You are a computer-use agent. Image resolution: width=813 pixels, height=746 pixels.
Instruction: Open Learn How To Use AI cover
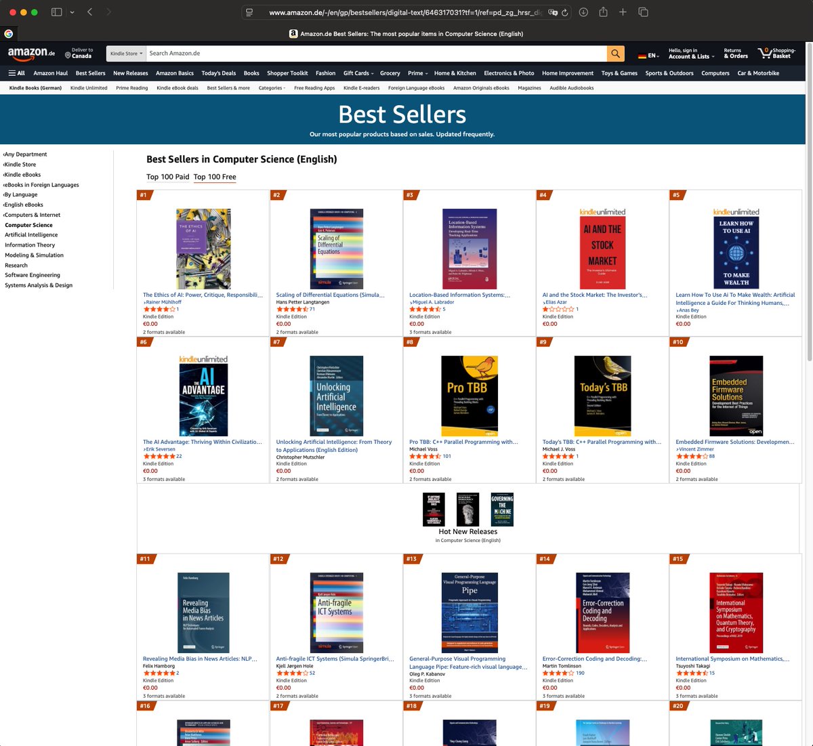pos(736,249)
